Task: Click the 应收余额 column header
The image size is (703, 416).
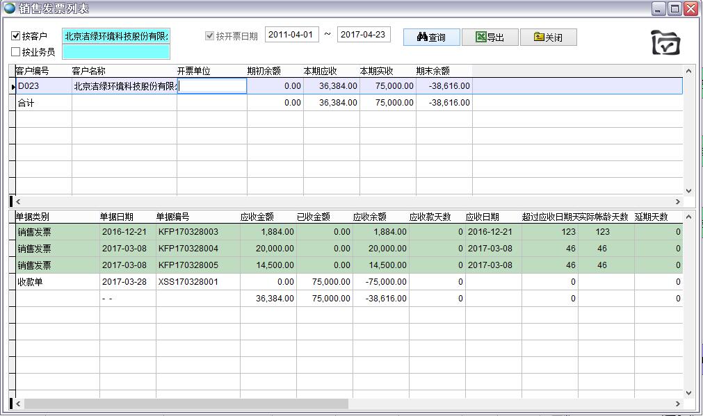Action: click(x=370, y=217)
